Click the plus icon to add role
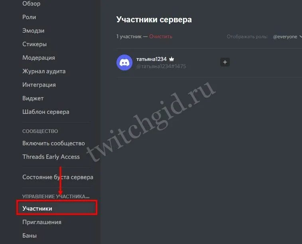The width and height of the screenshot is (302, 244). pos(225,62)
